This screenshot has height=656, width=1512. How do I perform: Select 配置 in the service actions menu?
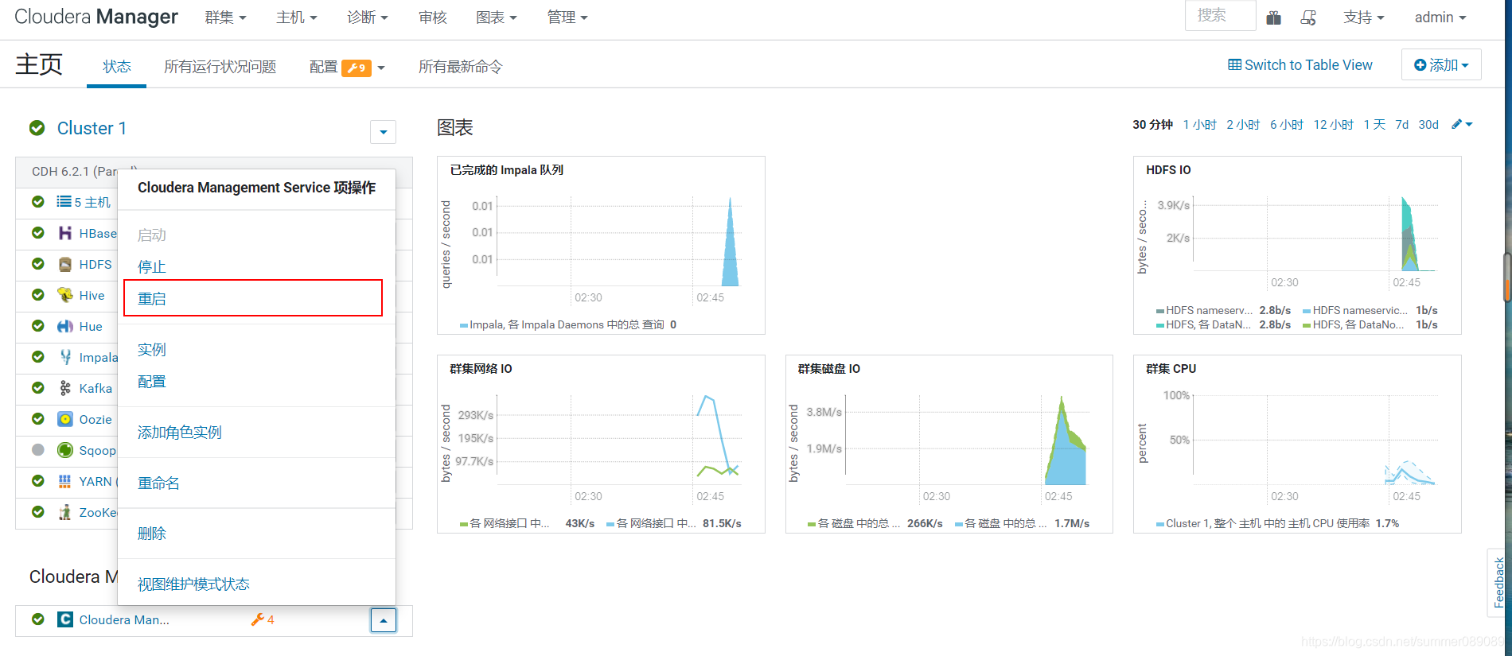pos(152,382)
